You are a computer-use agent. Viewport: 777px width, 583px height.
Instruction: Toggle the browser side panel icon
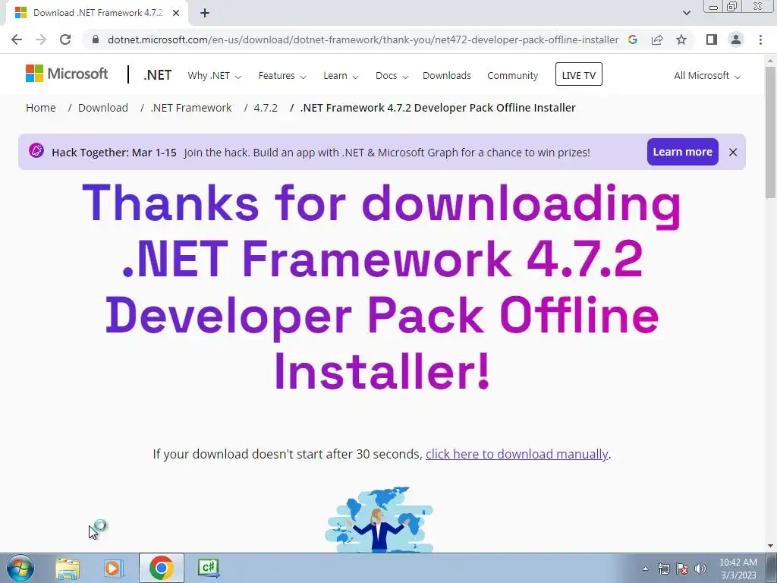point(712,39)
